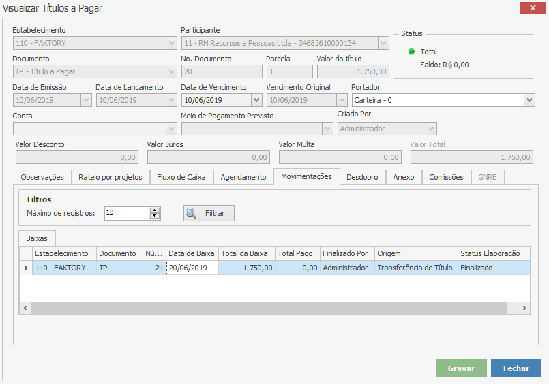Click the blue Fechar button
Viewport: 549px width, 384px height.
pyautogui.click(x=516, y=368)
